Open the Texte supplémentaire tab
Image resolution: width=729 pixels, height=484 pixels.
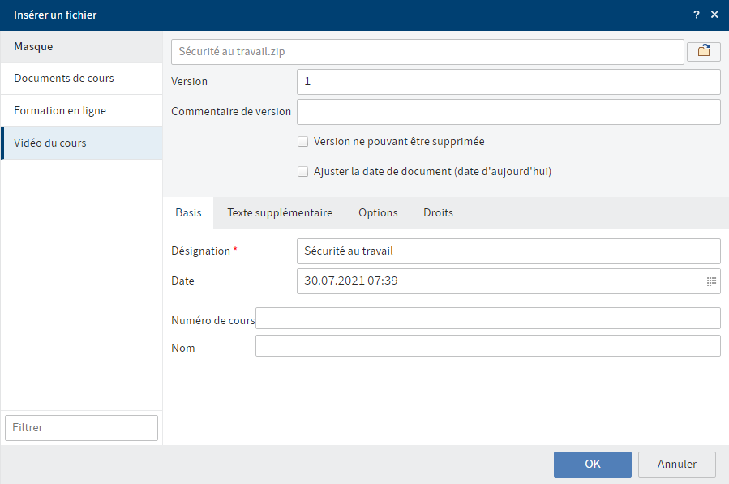click(280, 213)
